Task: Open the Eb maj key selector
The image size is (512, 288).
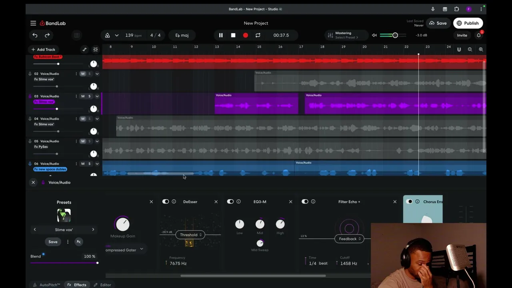Action: click(x=182, y=35)
